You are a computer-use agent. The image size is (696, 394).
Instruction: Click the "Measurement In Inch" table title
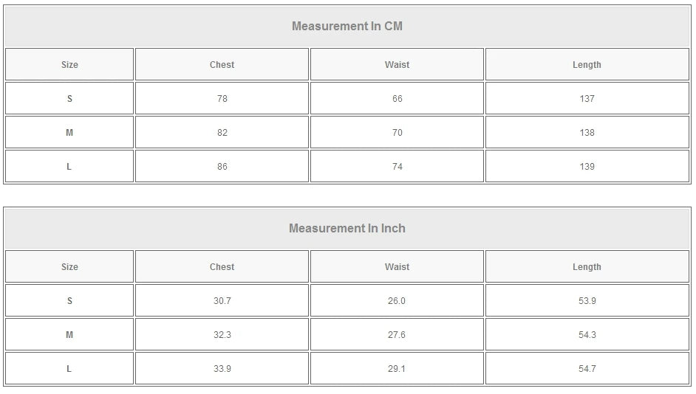pyautogui.click(x=347, y=229)
